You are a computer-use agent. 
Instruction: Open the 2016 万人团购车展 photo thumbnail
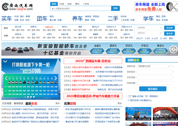(166, 114)
